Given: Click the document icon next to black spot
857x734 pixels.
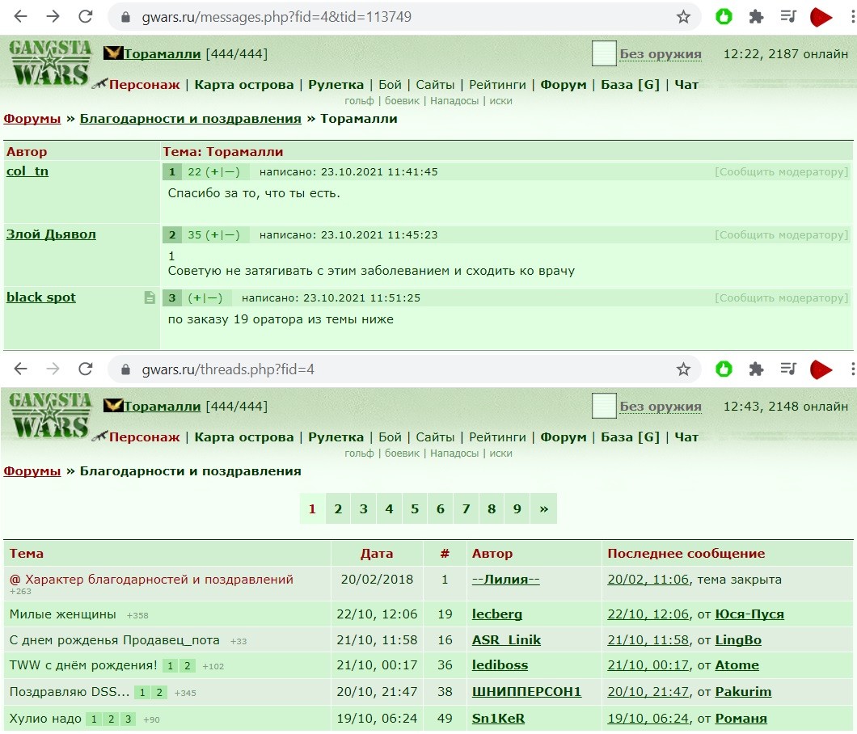Looking at the screenshot, I should coord(150,297).
